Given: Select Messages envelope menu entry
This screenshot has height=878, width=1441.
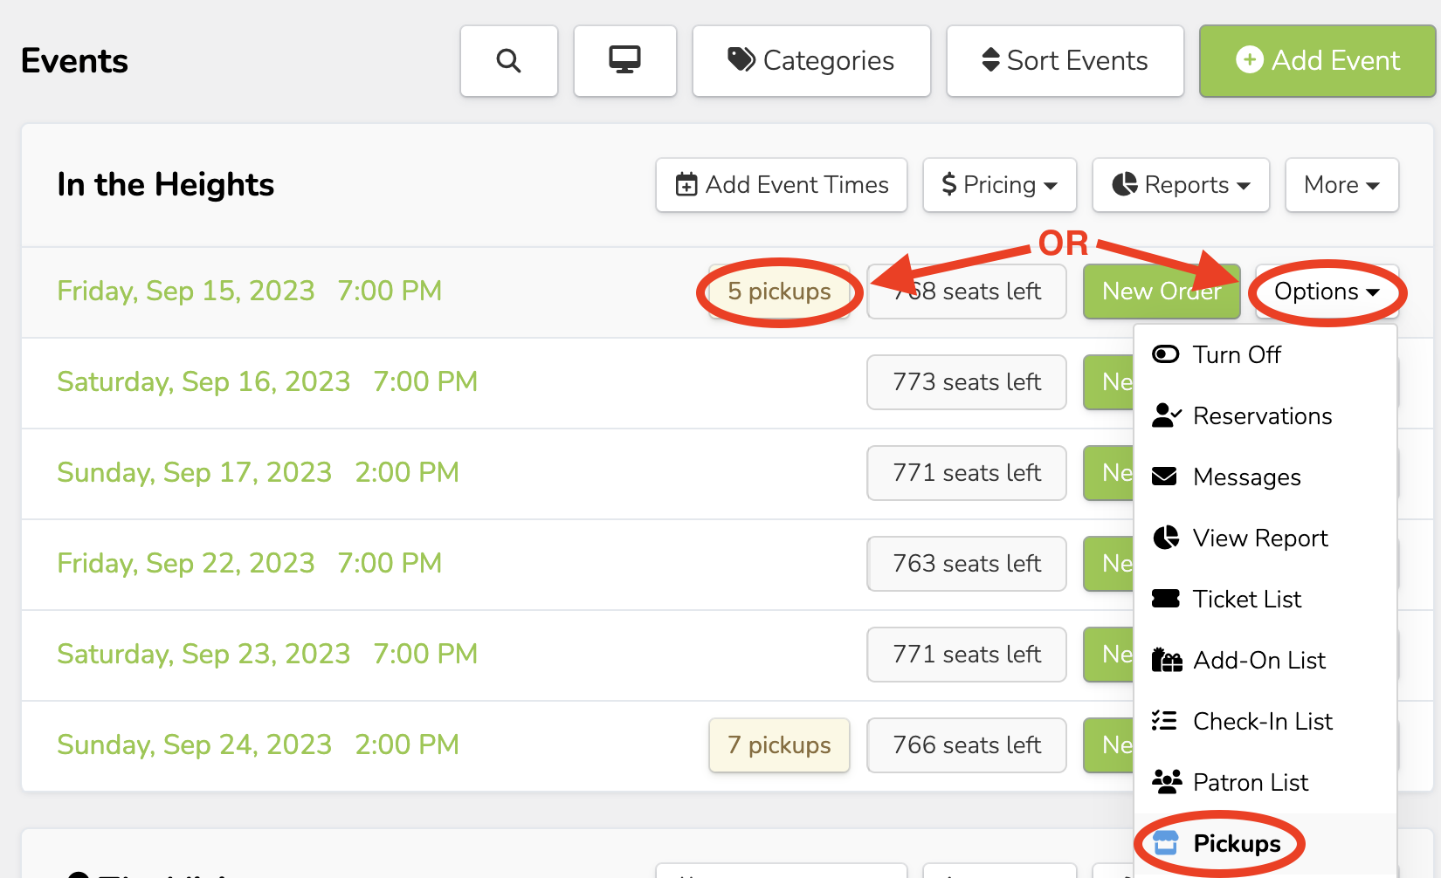Looking at the screenshot, I should point(1246,477).
